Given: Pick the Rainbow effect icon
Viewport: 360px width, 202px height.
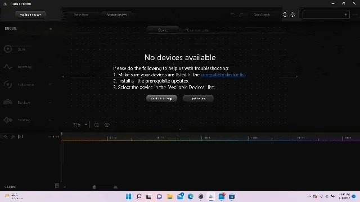Looking at the screenshot, I should click(8, 102).
